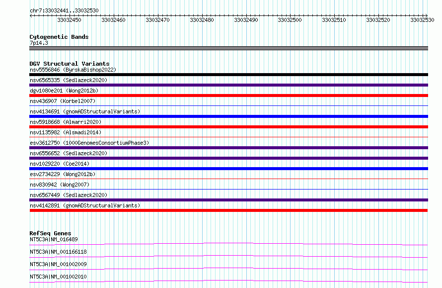This screenshot has height=288, width=442.
Task: Click the blue nsv4134691 variant bar
Action: click(228, 116)
